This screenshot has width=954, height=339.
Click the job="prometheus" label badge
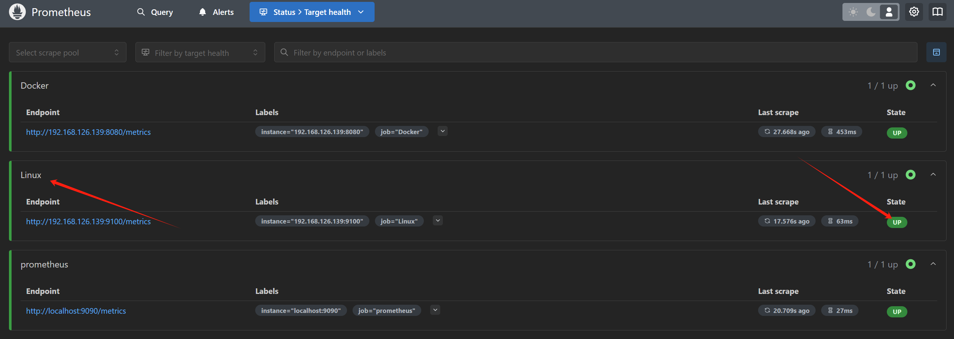387,310
